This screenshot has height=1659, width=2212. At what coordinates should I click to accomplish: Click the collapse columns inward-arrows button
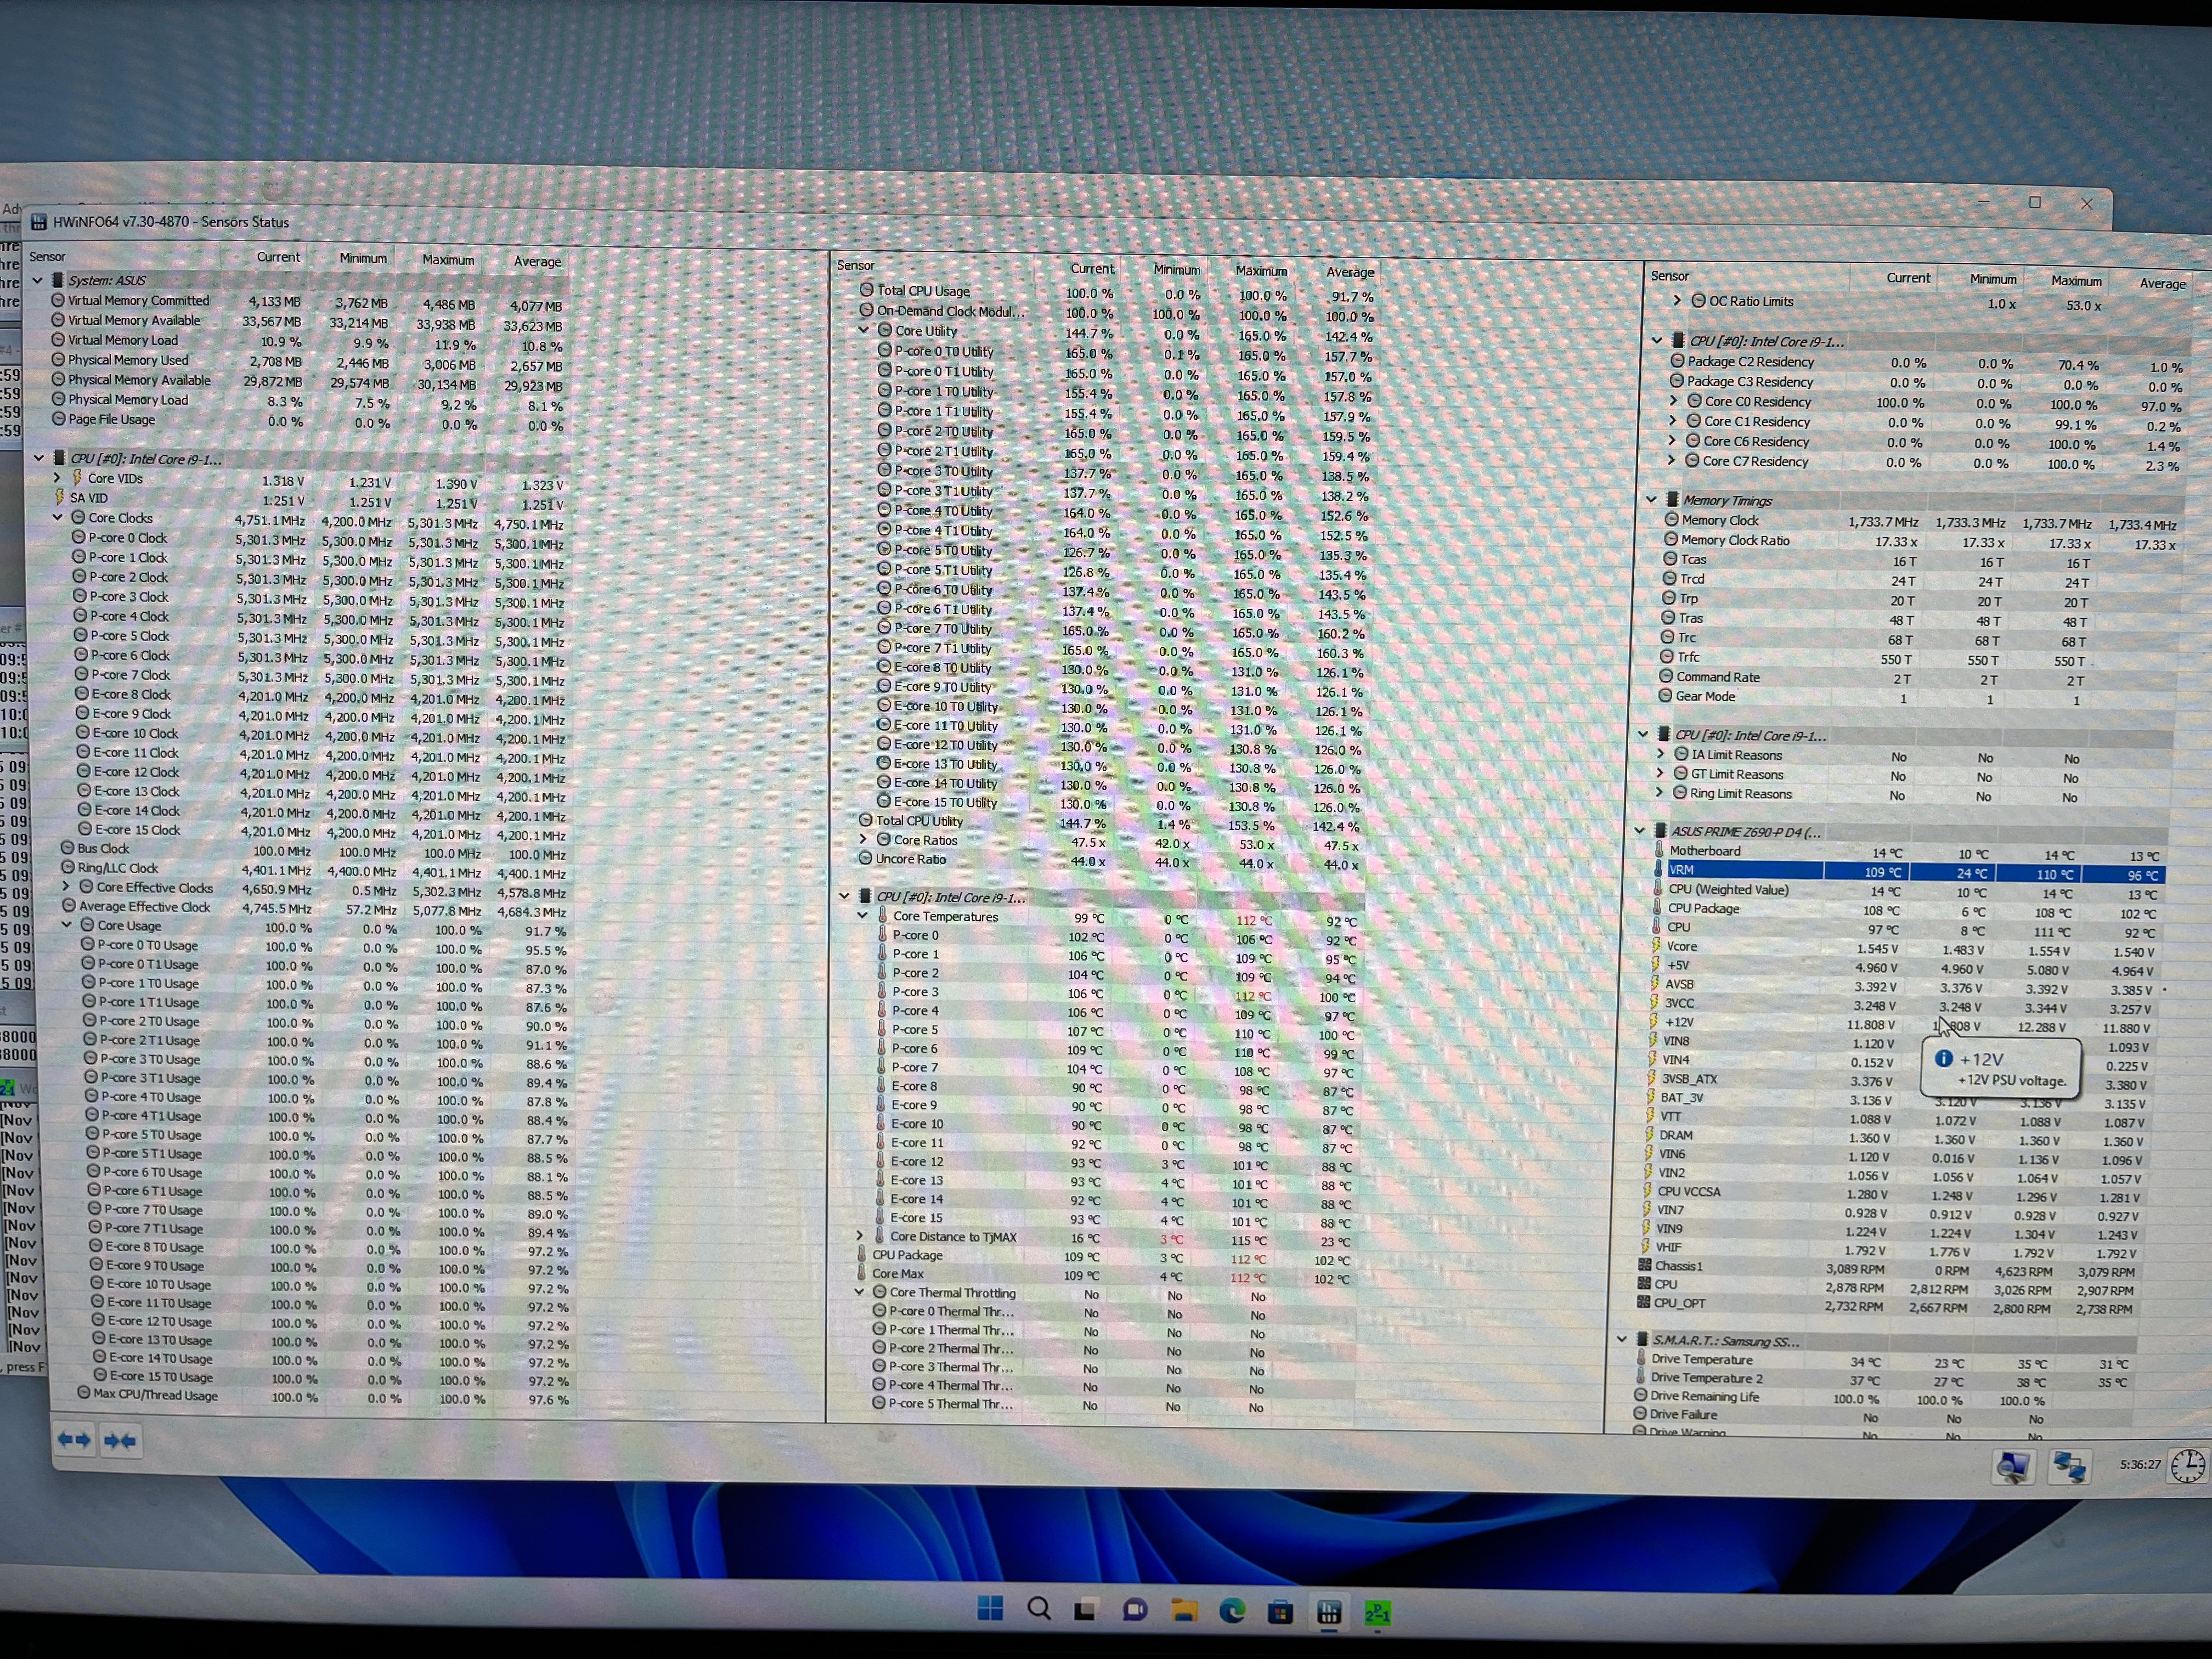click(x=120, y=1441)
